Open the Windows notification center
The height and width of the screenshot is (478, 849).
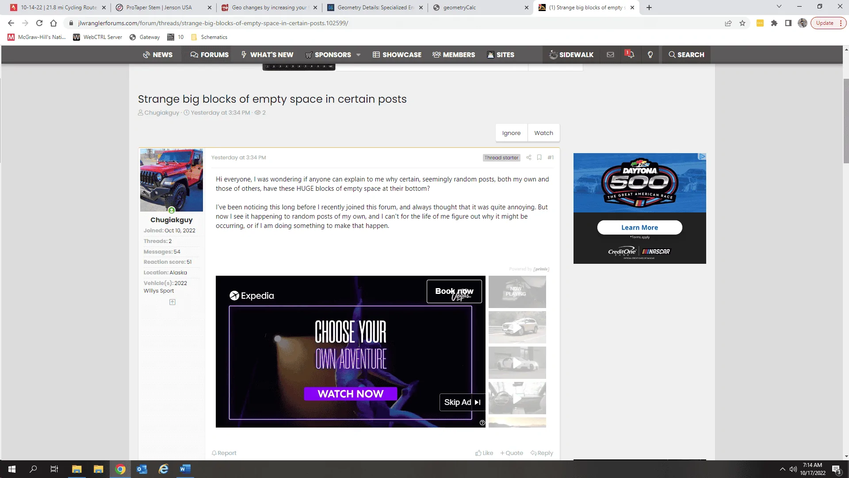(x=836, y=469)
